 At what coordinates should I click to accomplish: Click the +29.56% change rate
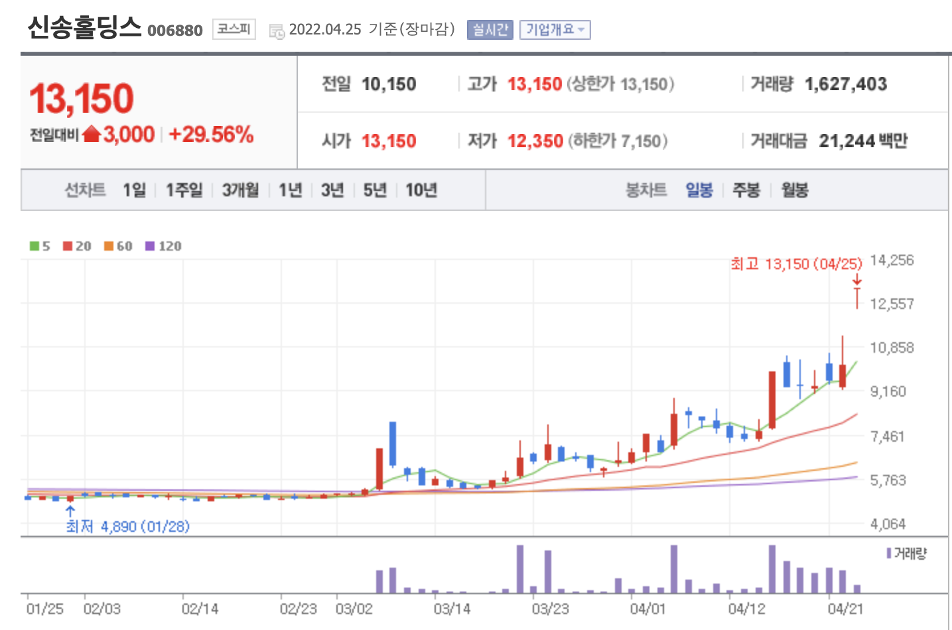tap(211, 135)
